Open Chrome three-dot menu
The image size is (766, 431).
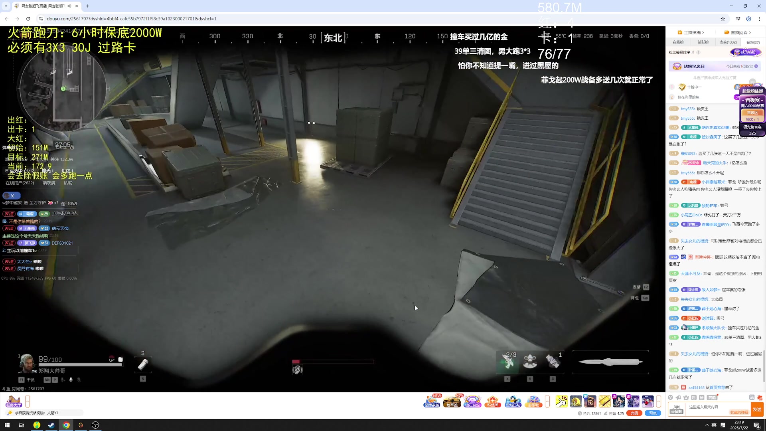tap(759, 19)
